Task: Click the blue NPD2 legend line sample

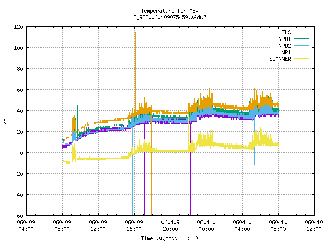Action: 301,46
